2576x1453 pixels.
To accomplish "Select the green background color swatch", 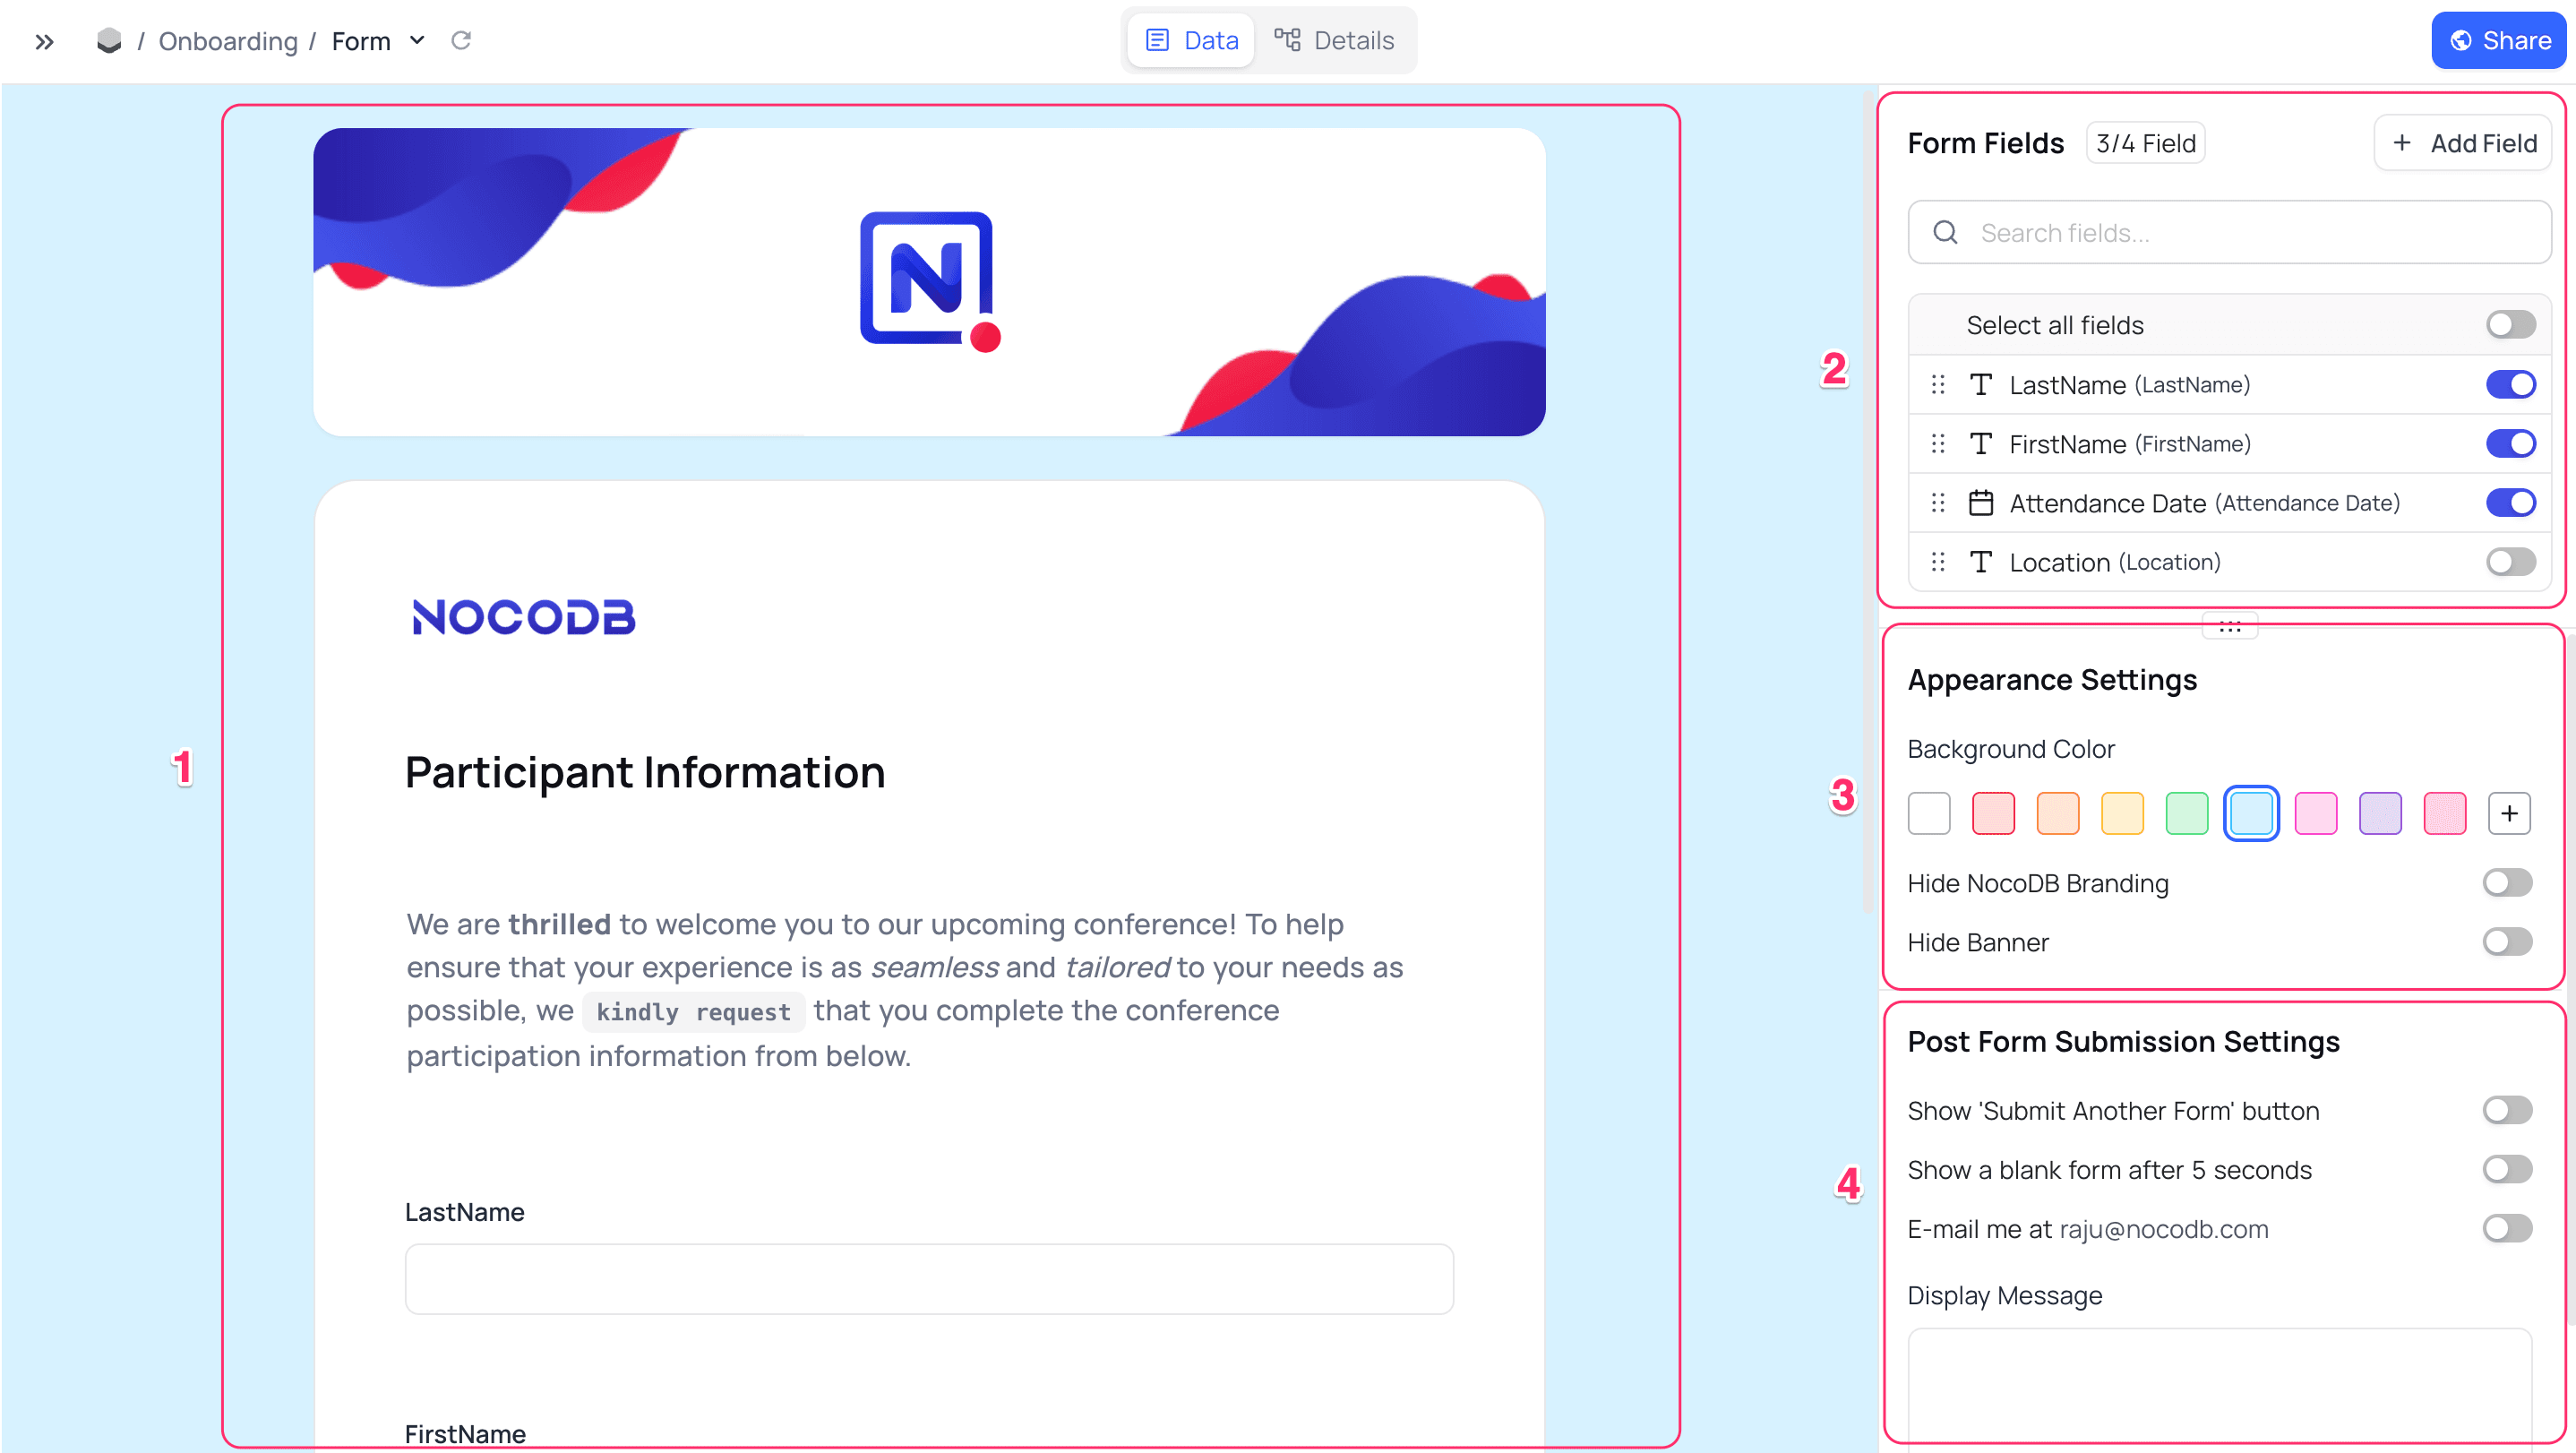I will pos(2187,812).
